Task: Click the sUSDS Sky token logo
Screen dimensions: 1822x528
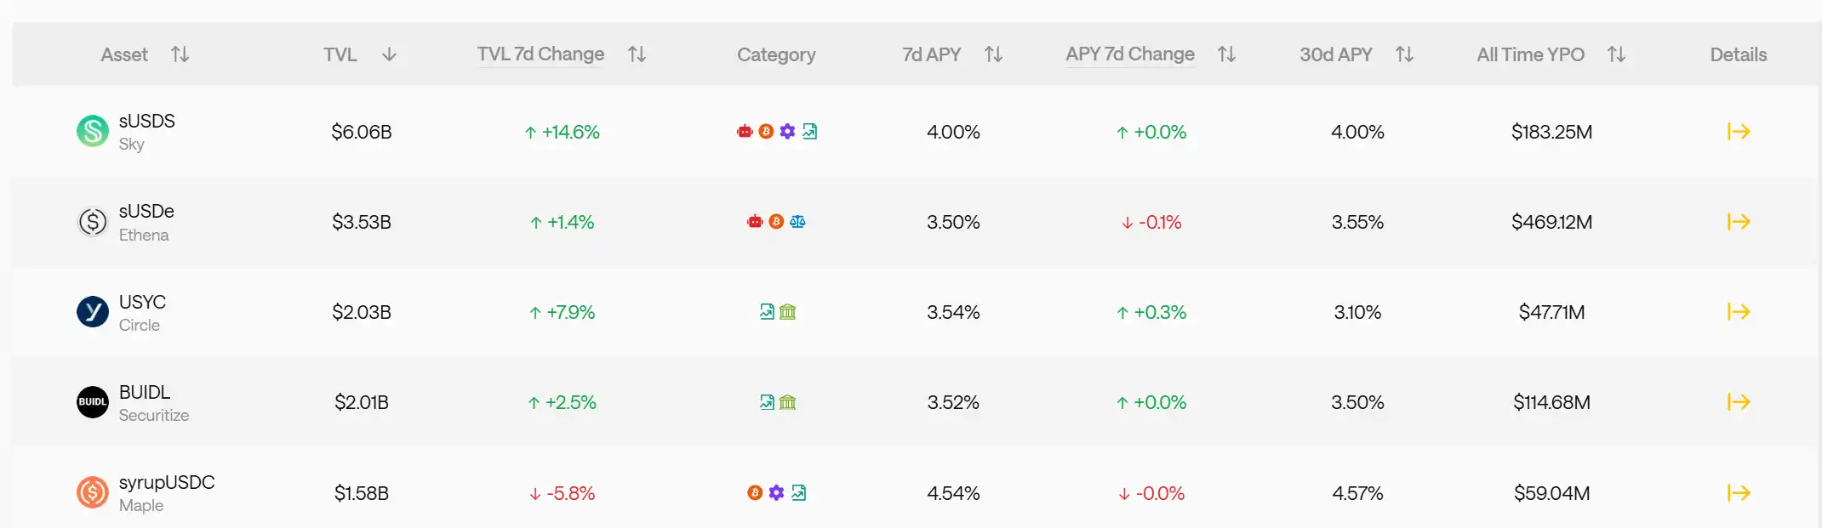Action: click(93, 131)
